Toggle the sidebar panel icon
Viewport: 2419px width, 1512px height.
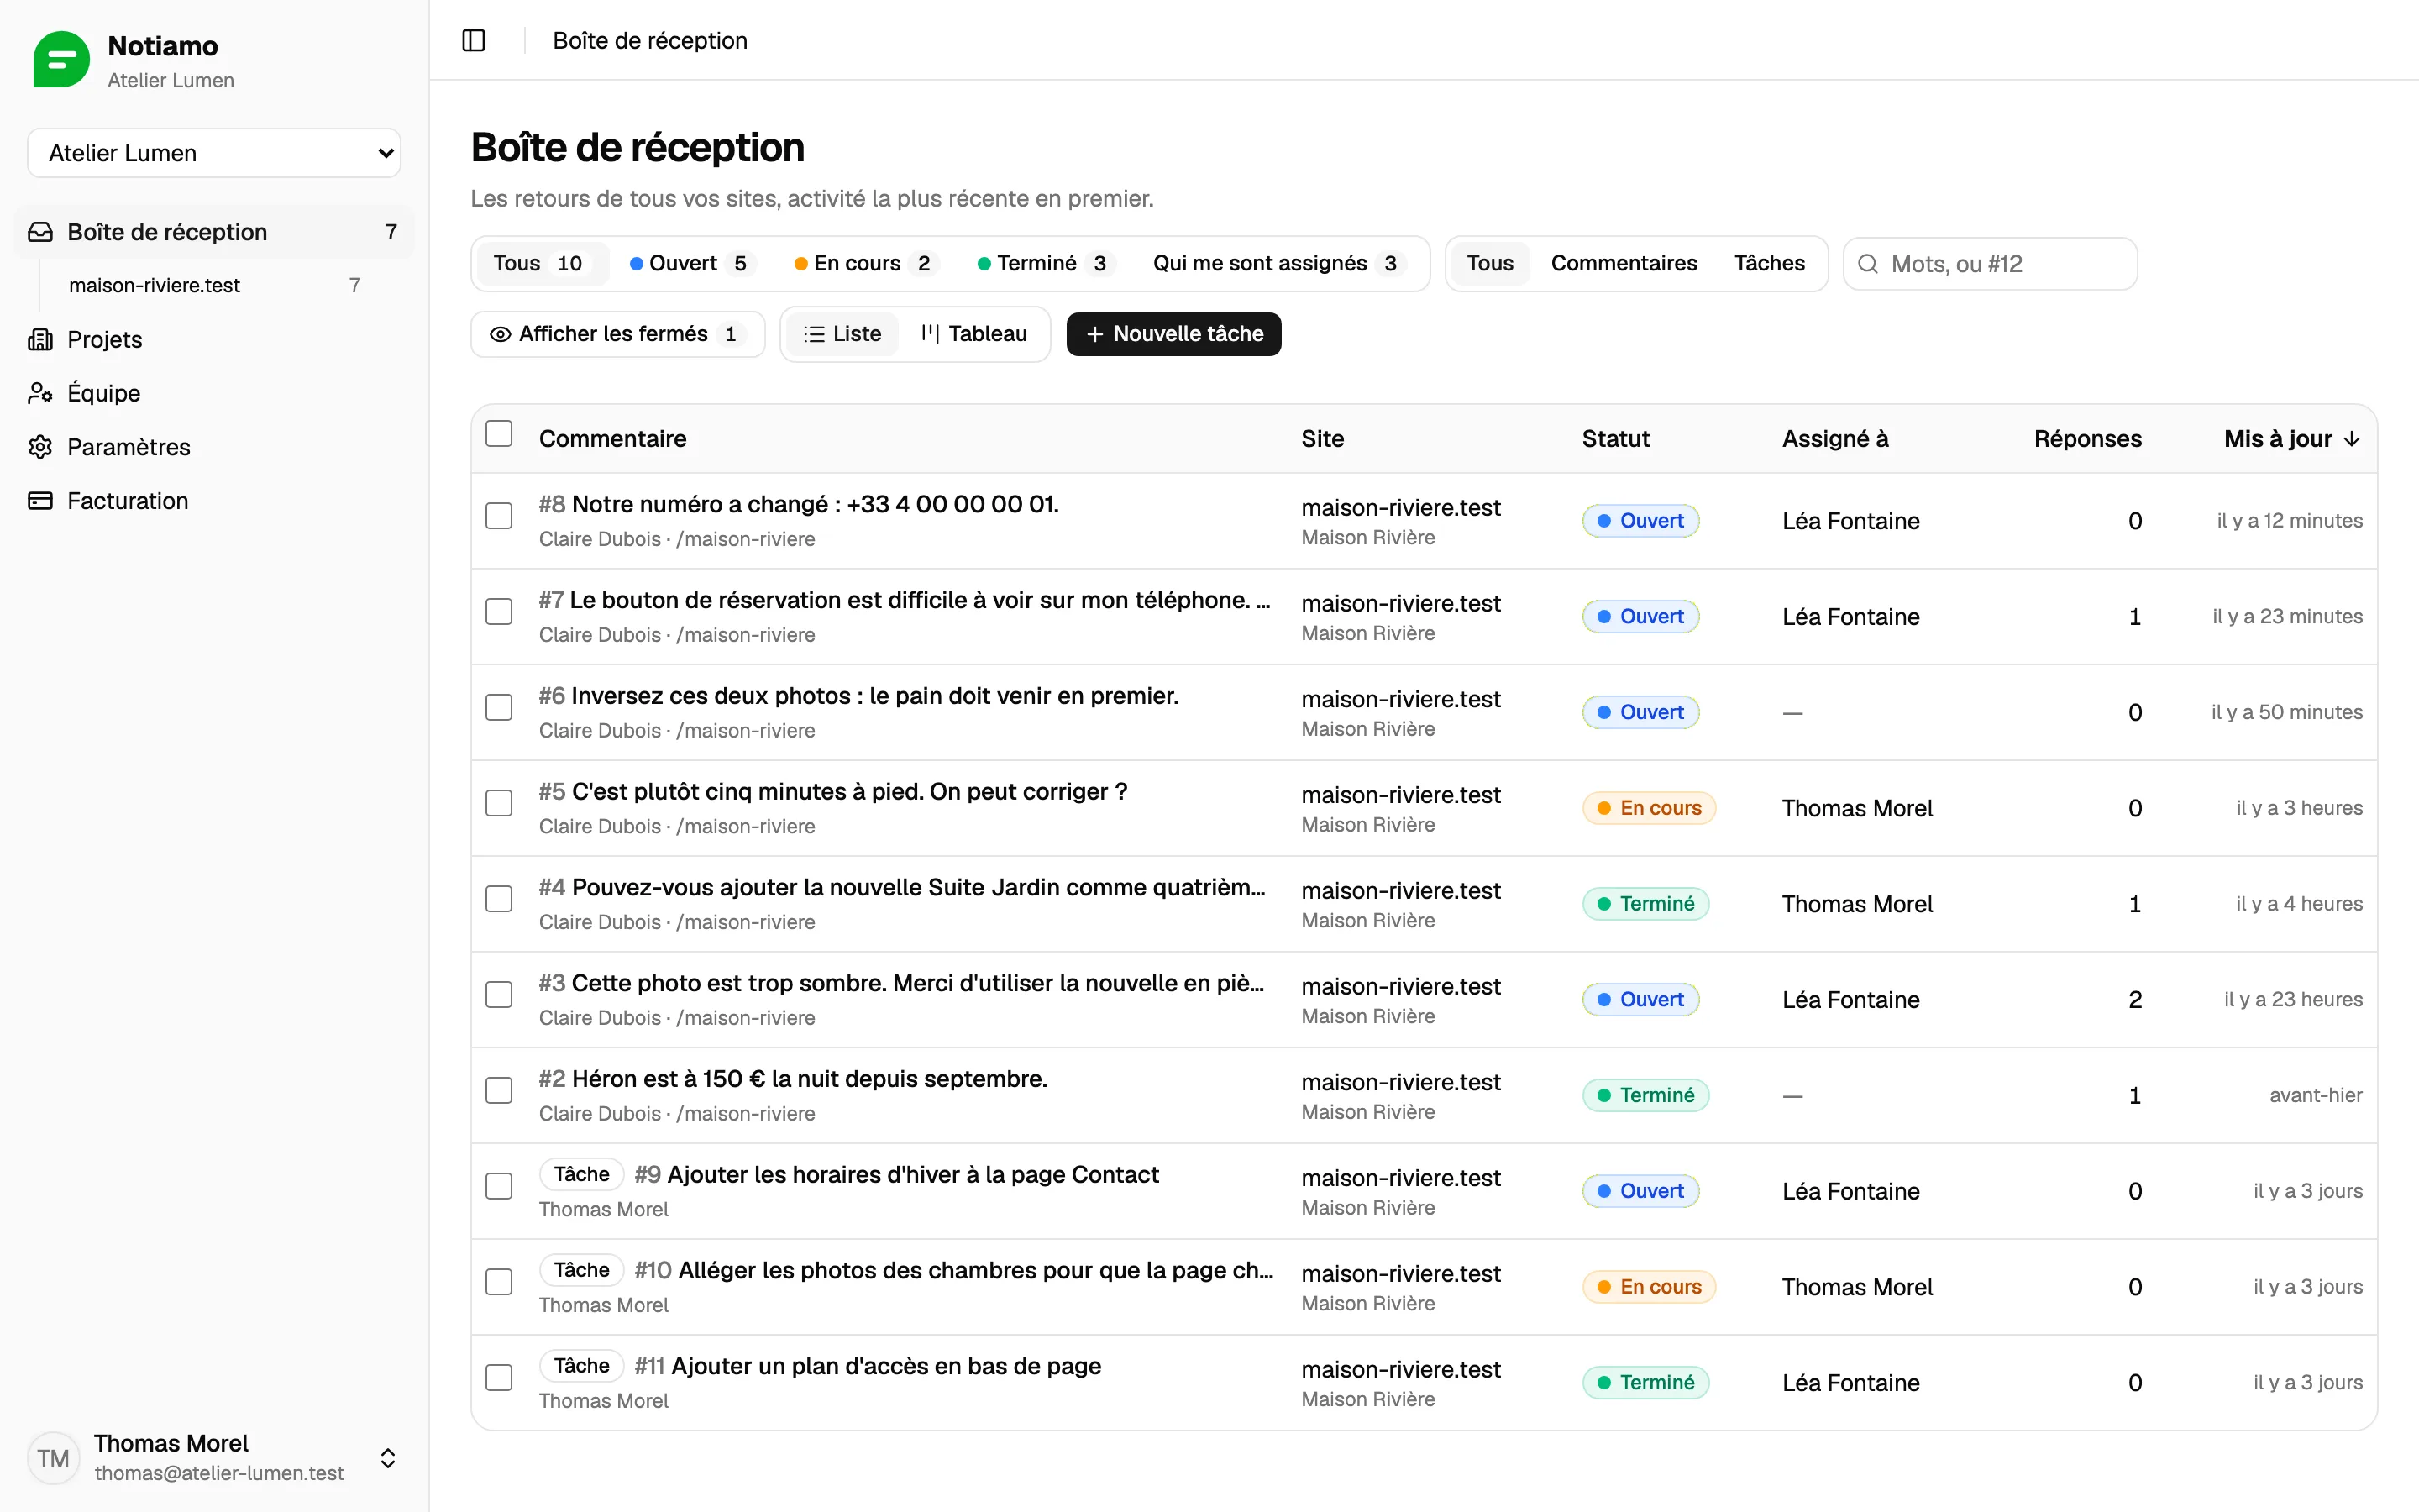click(474, 40)
